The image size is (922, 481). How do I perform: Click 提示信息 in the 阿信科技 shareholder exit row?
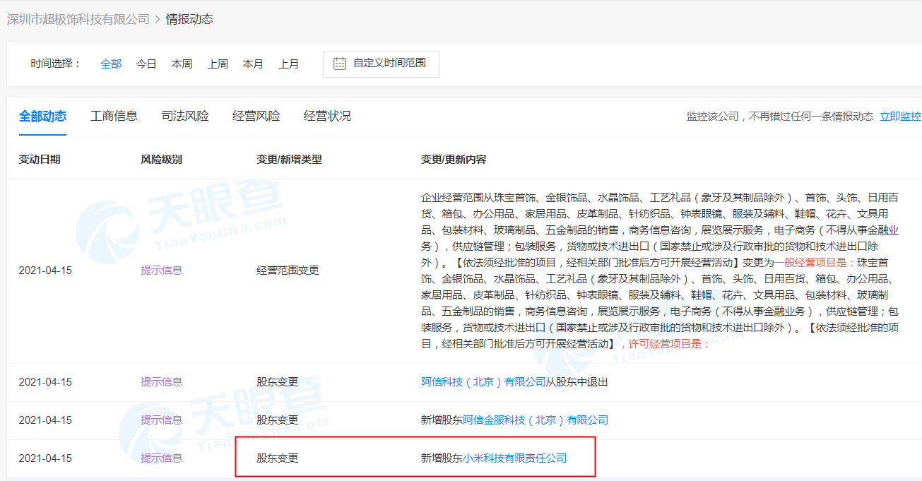pos(162,382)
